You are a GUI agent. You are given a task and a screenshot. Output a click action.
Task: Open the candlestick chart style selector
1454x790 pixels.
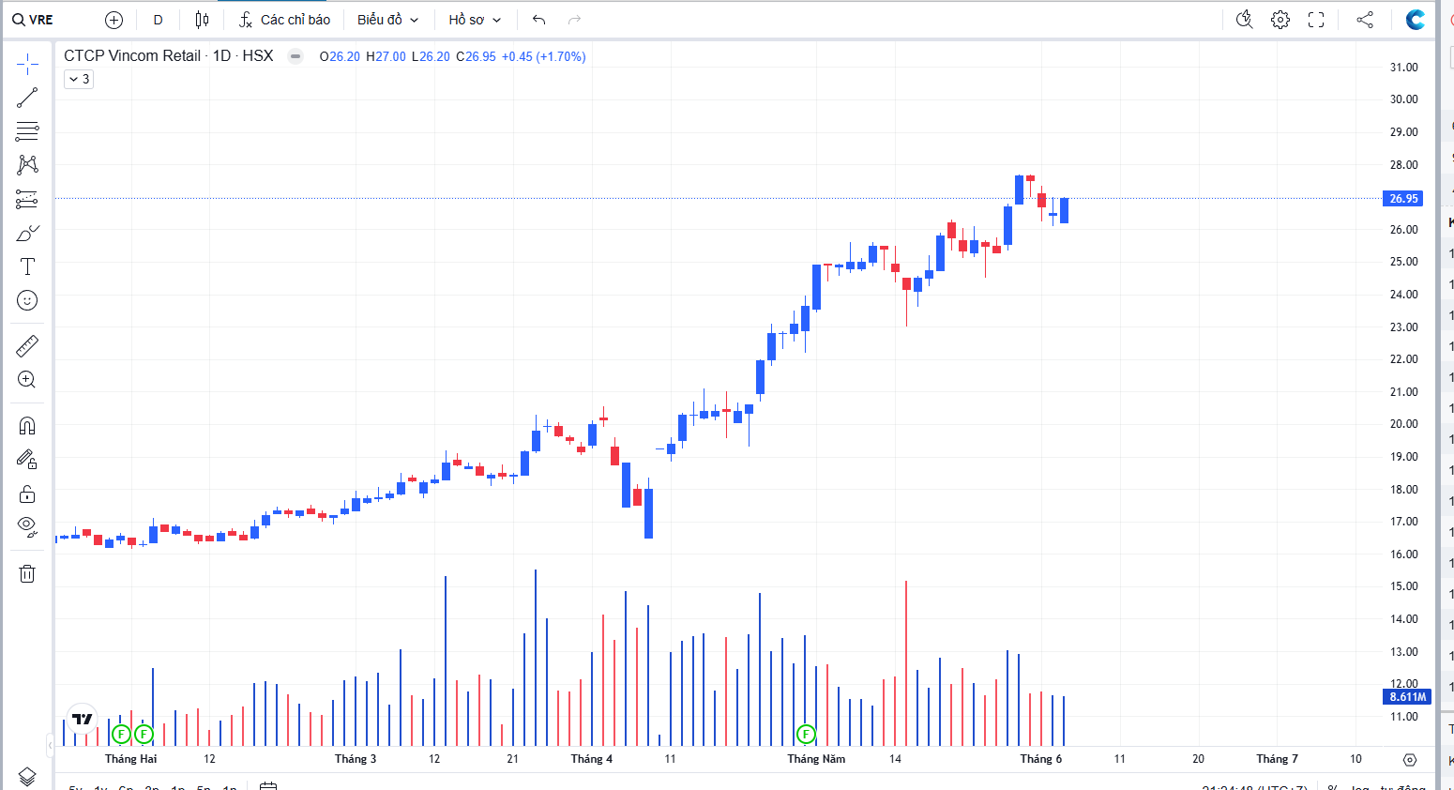[x=202, y=20]
